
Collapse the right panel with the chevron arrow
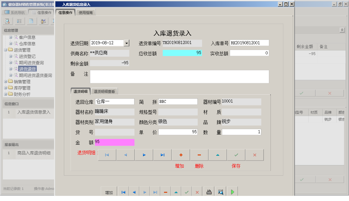[342, 29]
